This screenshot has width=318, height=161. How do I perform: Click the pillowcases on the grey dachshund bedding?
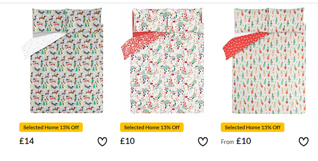[67, 20]
